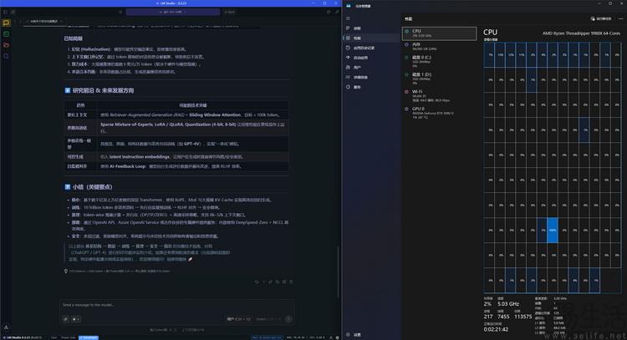Open the loaded model selector dropdown in LM Studio
Viewport: 627px width, 340px height.
pos(173,12)
